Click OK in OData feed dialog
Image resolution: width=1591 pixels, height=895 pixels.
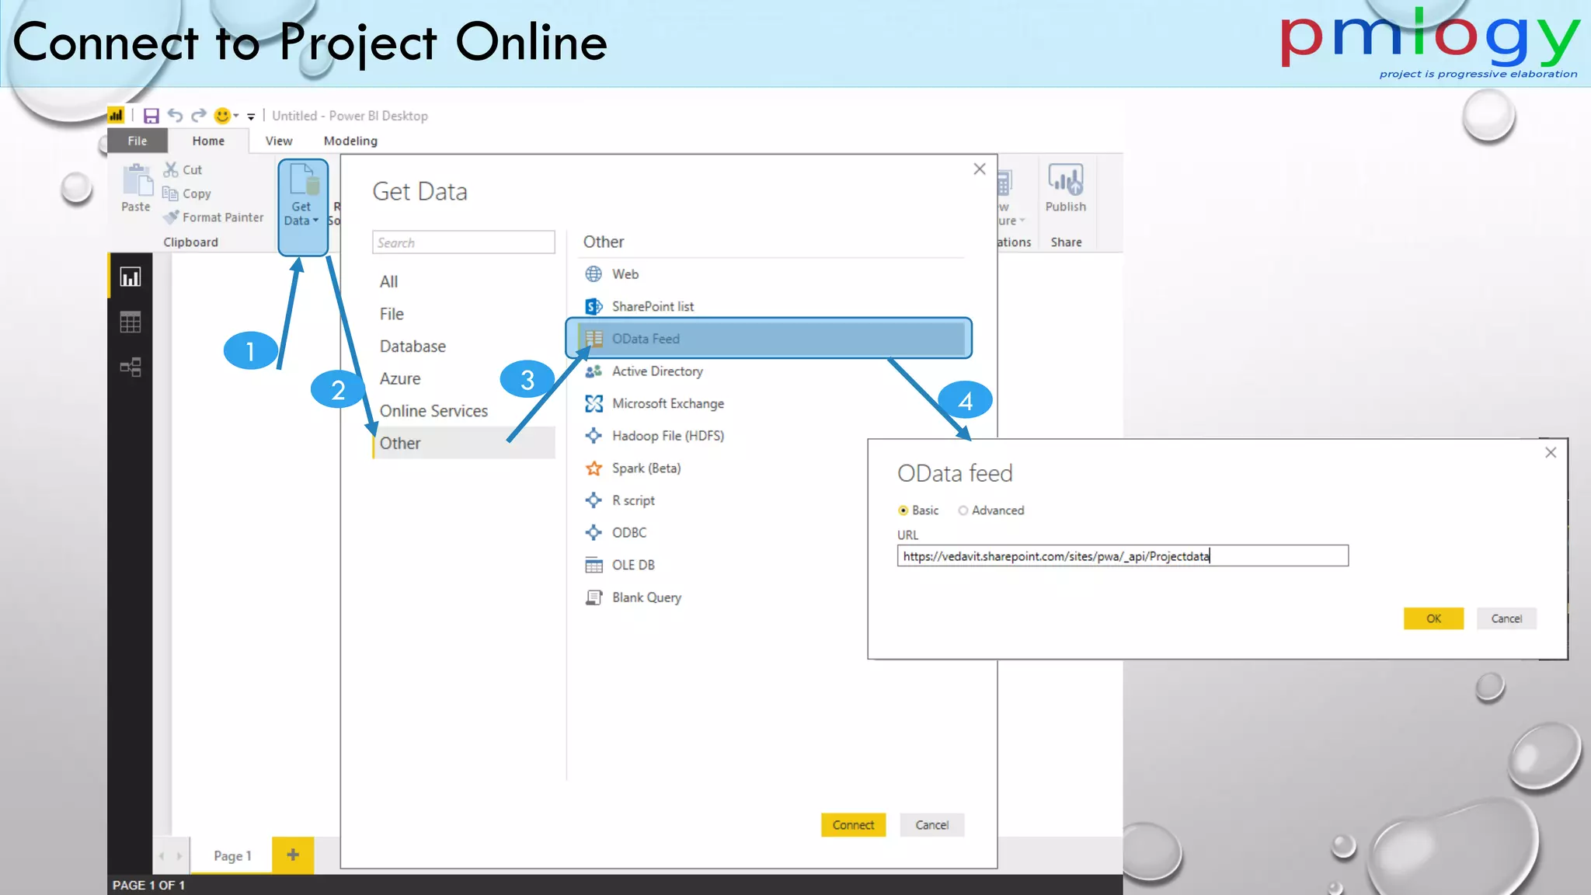1433,618
